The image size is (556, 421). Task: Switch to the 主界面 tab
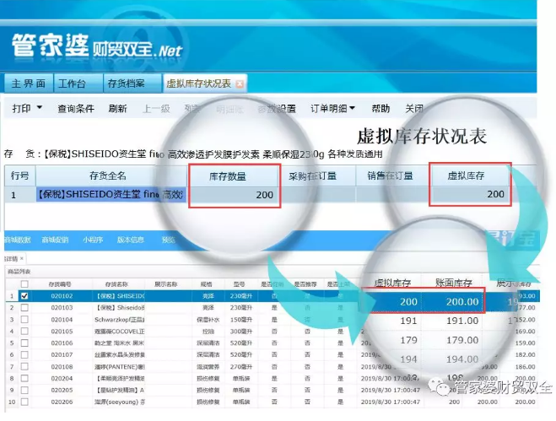pyautogui.click(x=29, y=84)
